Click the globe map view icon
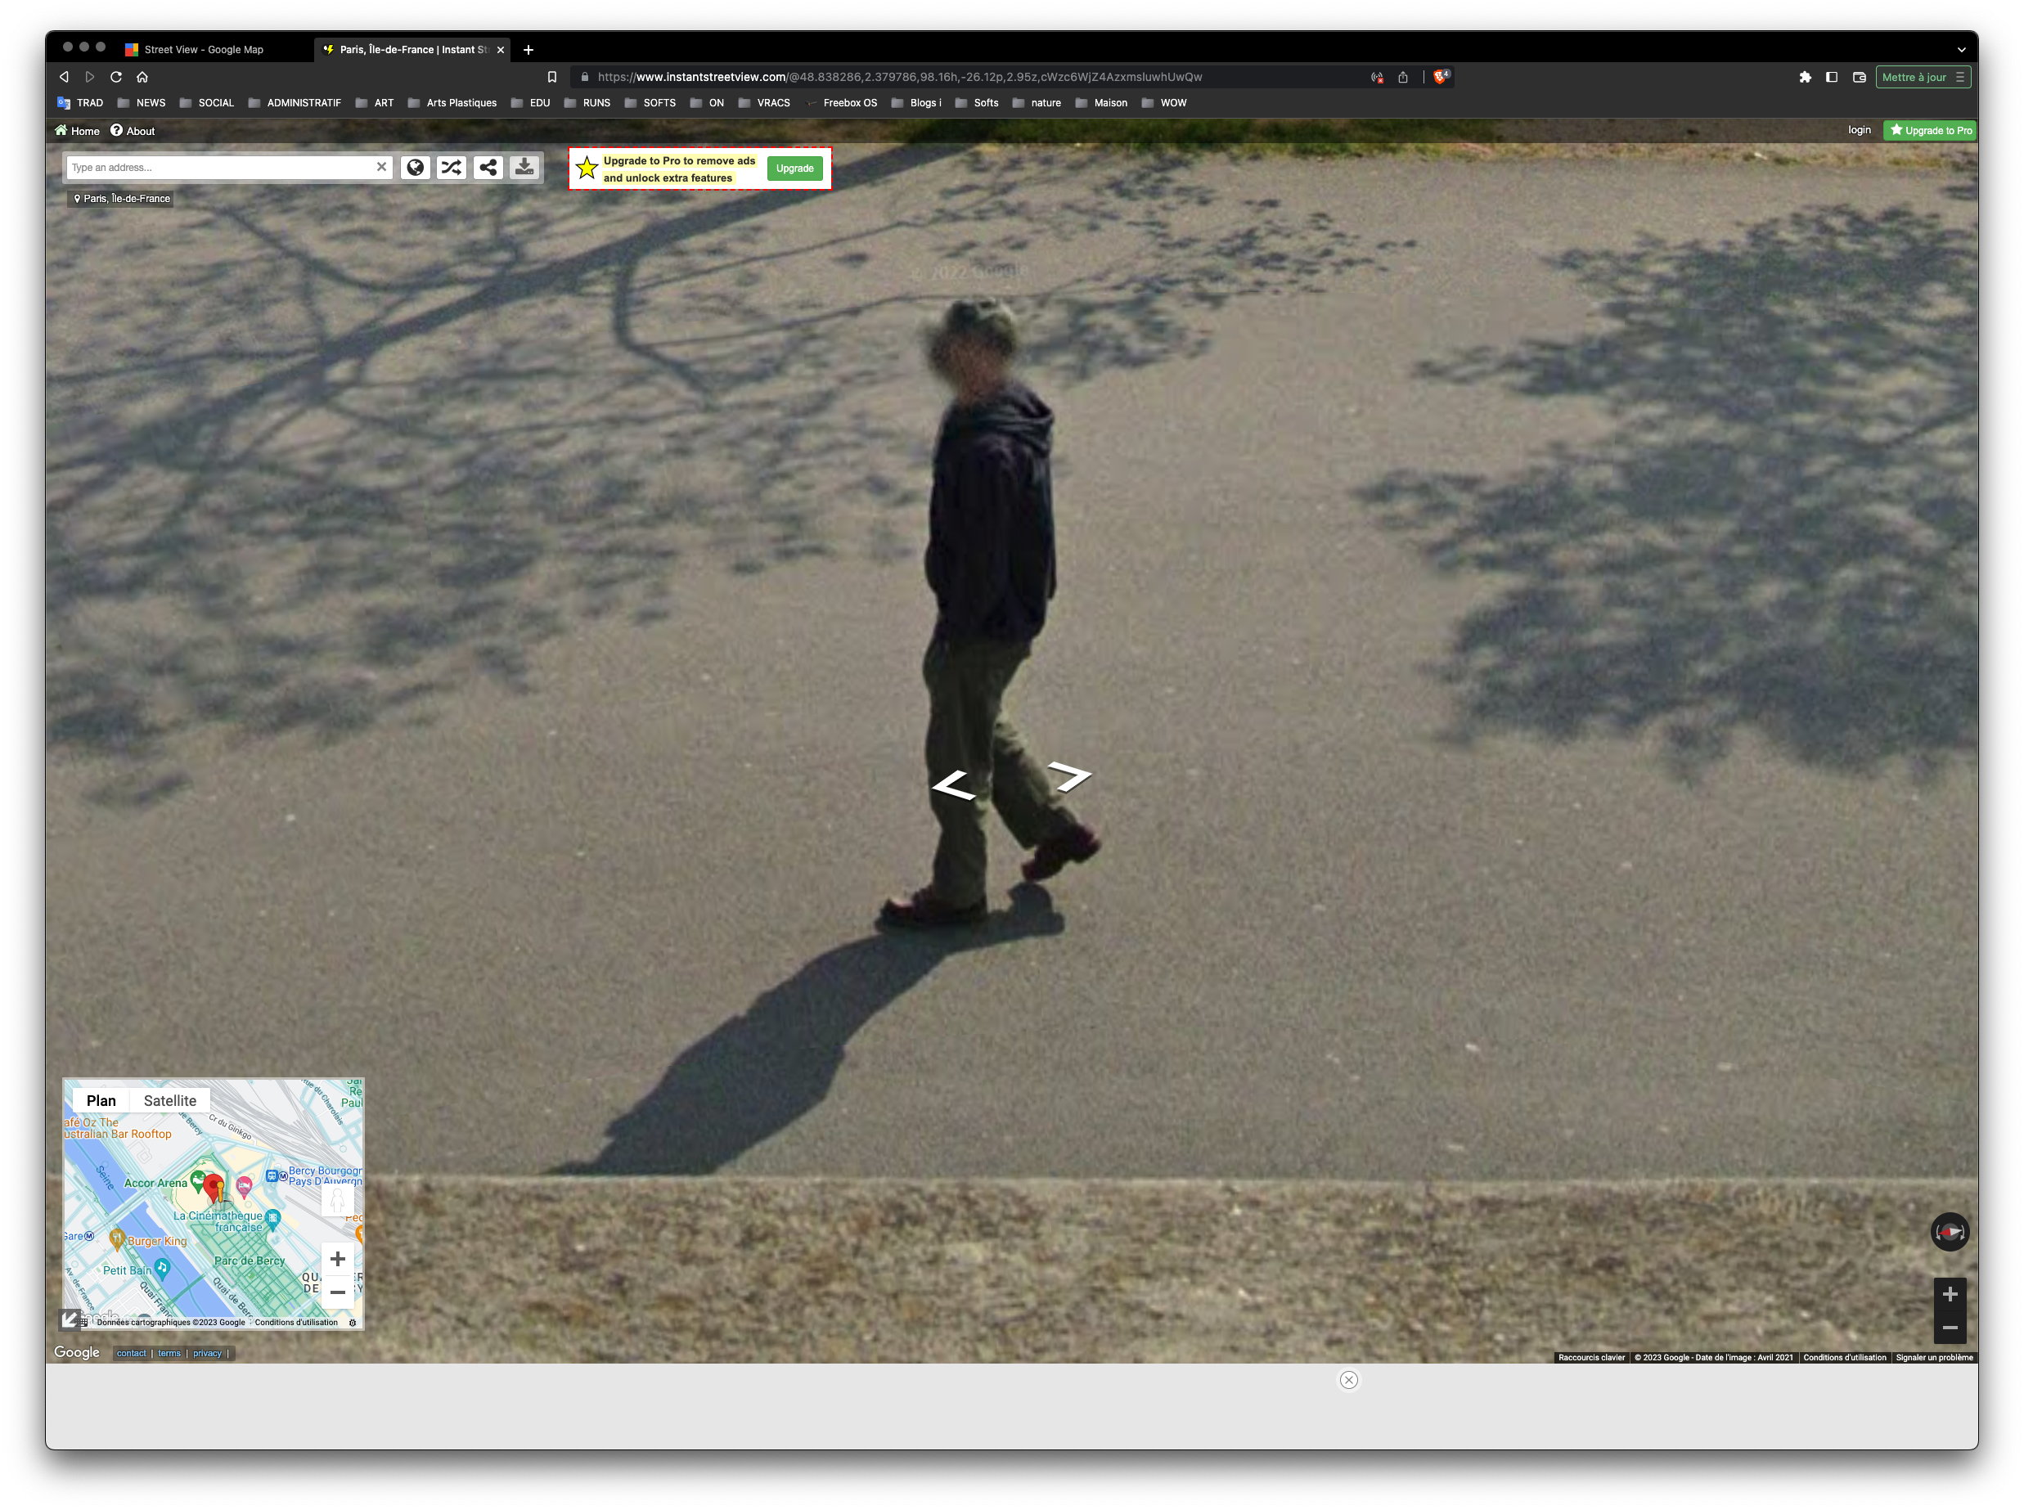Screen dimensions: 2024x1510 click(415, 167)
